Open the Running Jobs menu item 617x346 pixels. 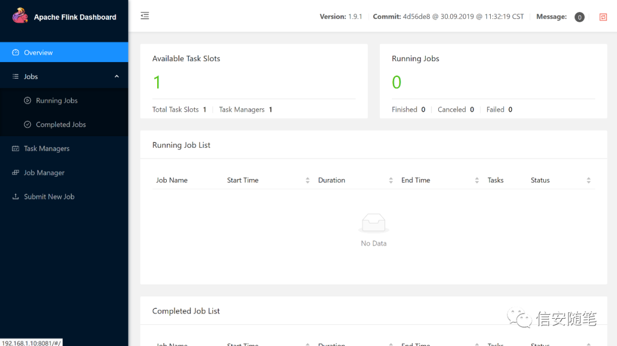point(64,100)
